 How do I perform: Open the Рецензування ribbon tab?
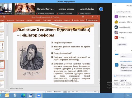click(58, 20)
